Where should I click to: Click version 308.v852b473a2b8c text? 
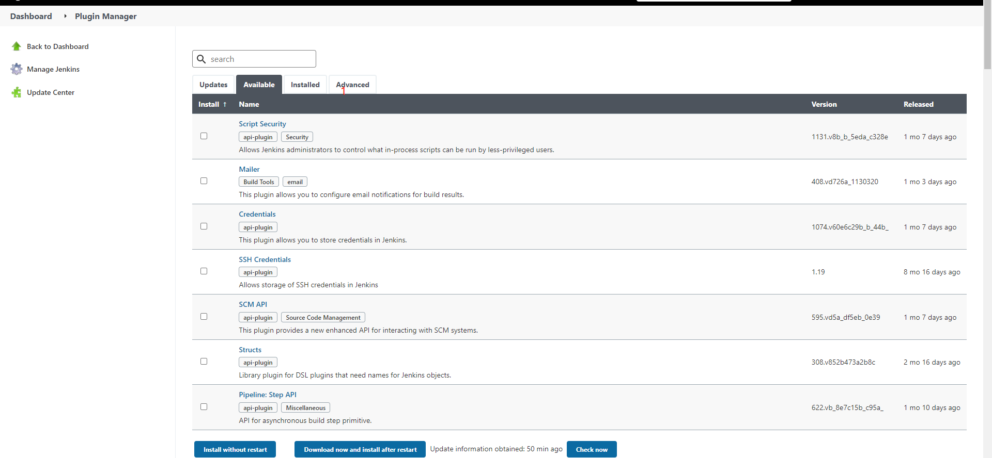tap(843, 362)
